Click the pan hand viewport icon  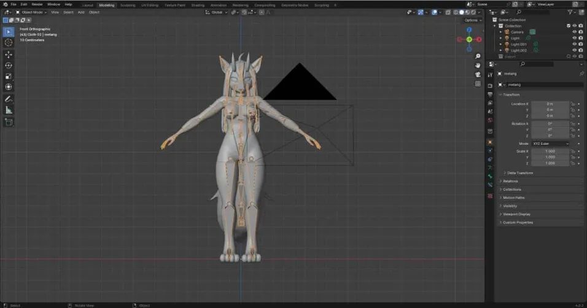tap(478, 65)
